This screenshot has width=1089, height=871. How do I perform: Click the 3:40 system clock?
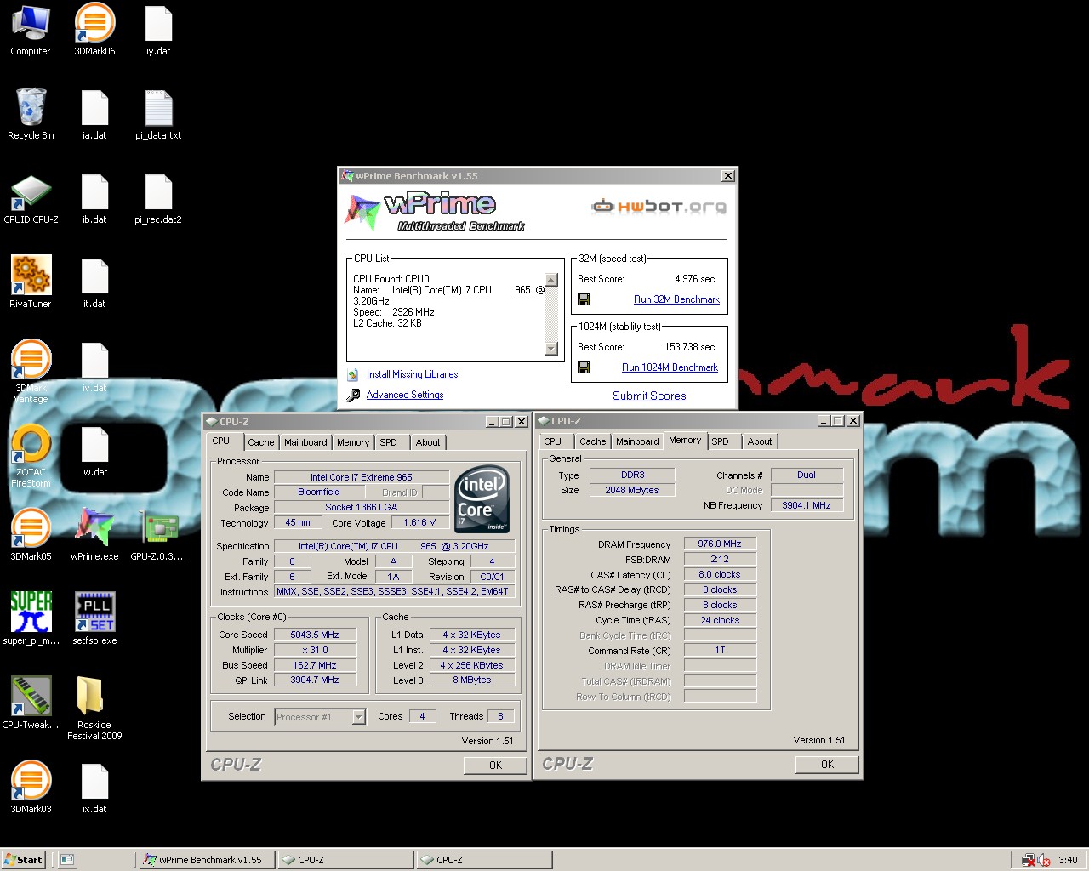point(1068,860)
